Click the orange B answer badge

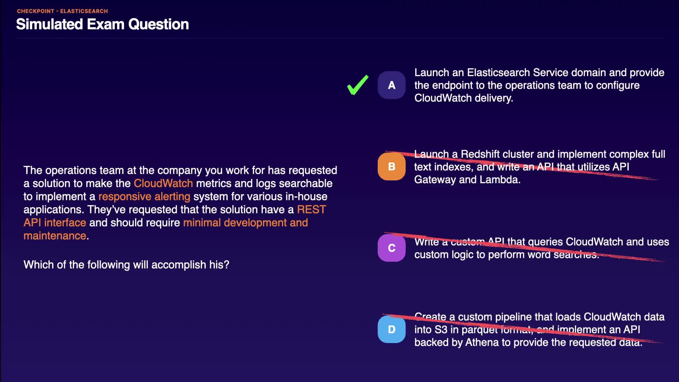pyautogui.click(x=391, y=167)
